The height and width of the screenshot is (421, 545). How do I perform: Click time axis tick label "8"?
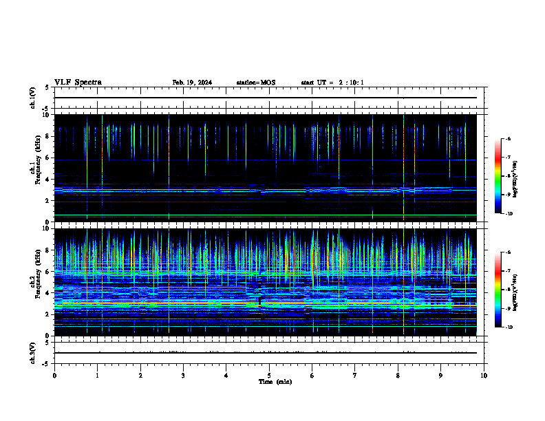(x=398, y=376)
